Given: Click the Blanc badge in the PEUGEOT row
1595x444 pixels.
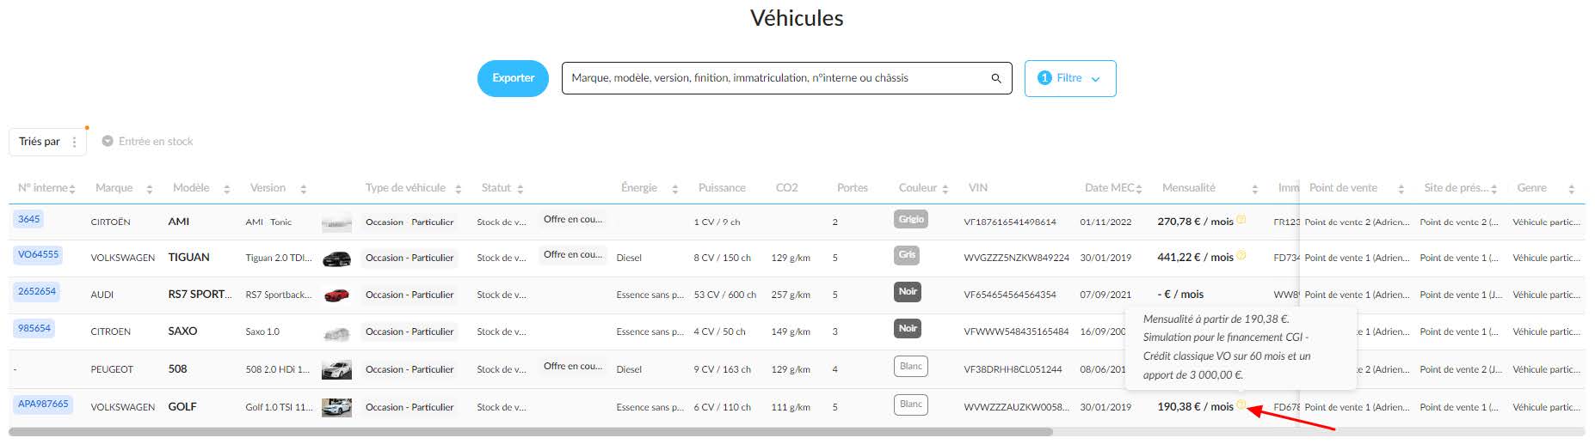Looking at the screenshot, I should coord(911,367).
